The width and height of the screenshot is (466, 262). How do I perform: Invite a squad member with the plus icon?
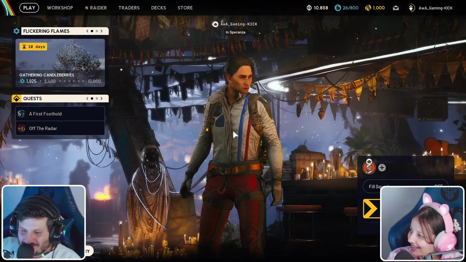tap(382, 168)
